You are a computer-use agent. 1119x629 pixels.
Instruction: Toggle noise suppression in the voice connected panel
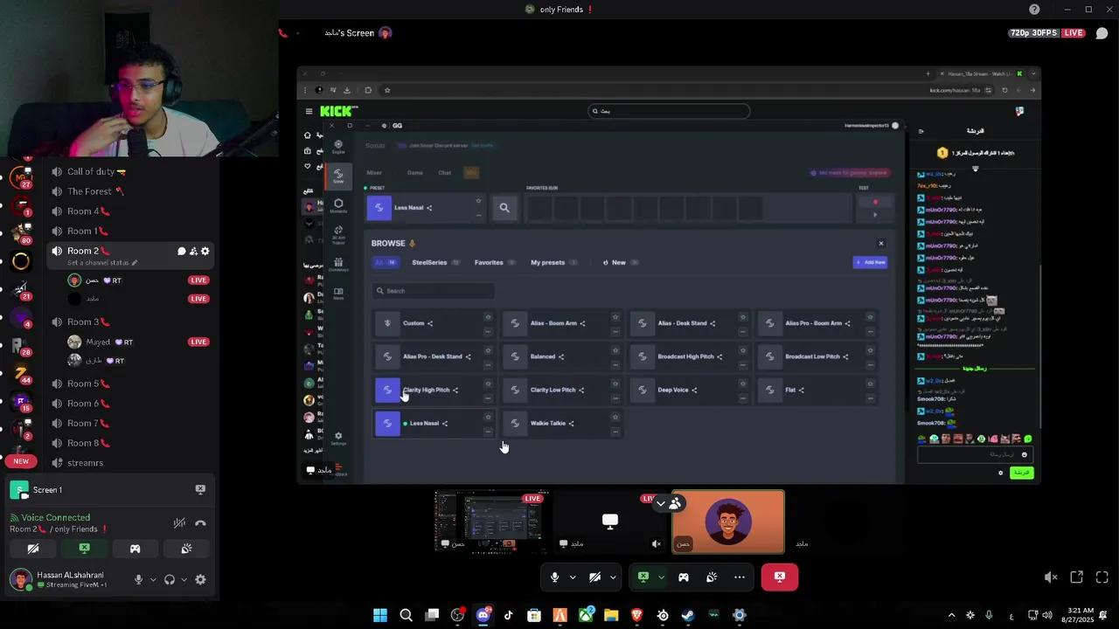pos(179,523)
